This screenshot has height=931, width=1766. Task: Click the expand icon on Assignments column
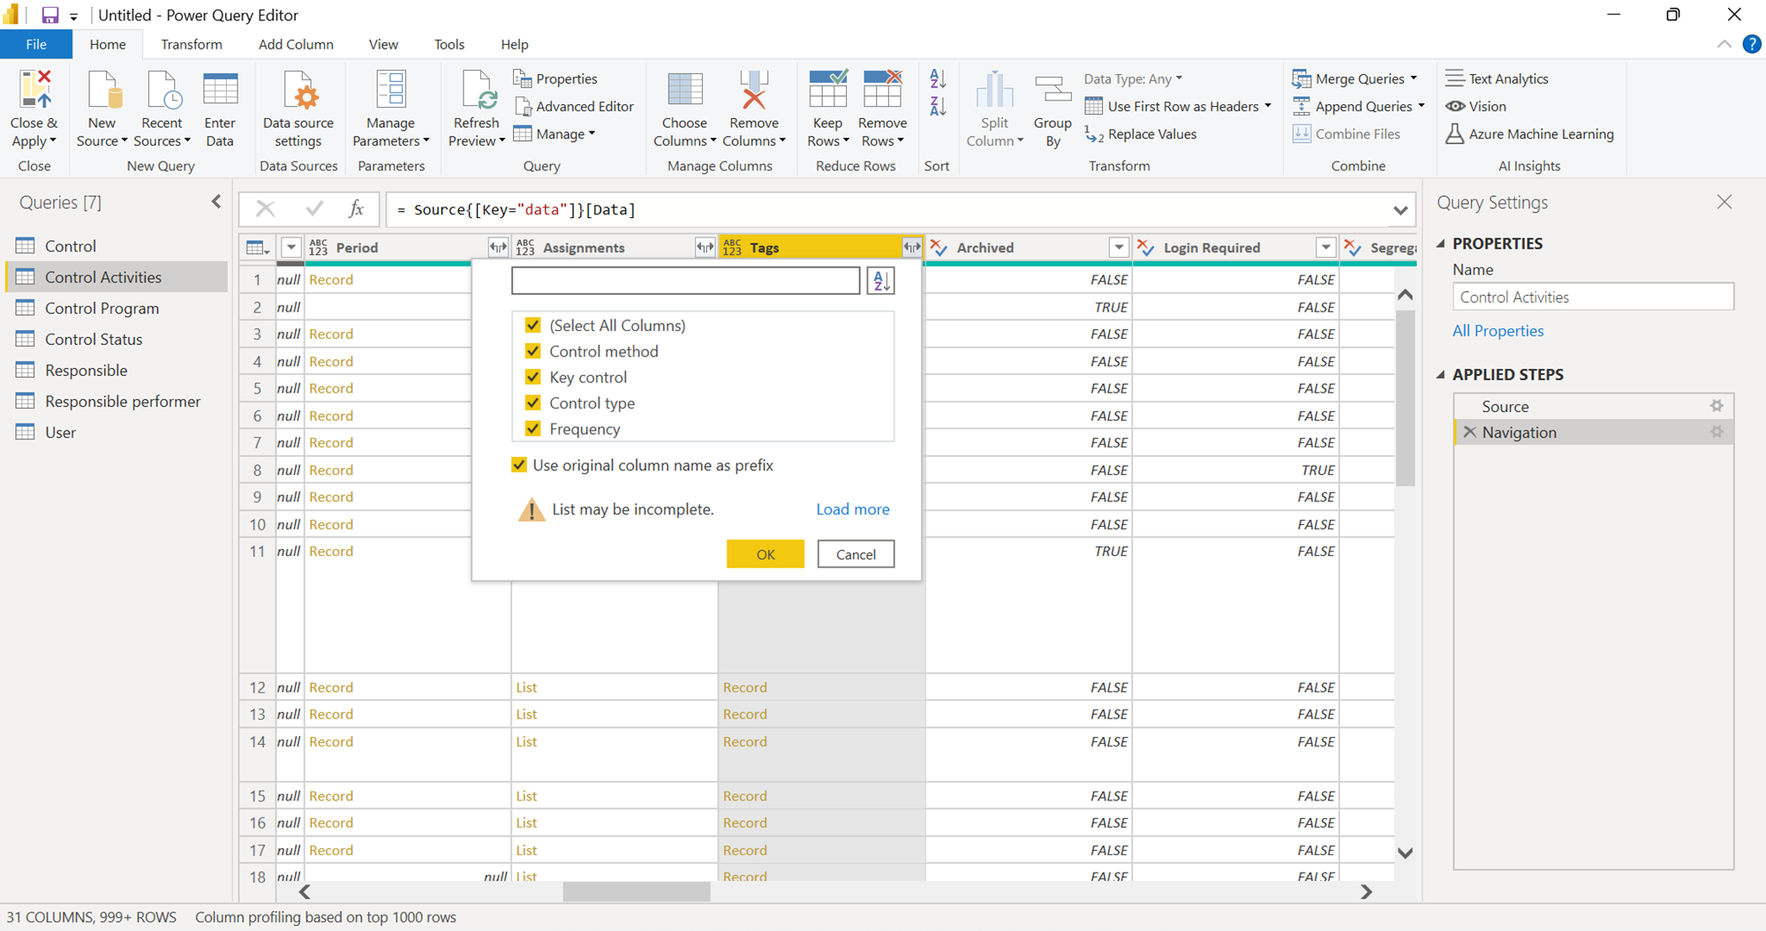(x=705, y=248)
